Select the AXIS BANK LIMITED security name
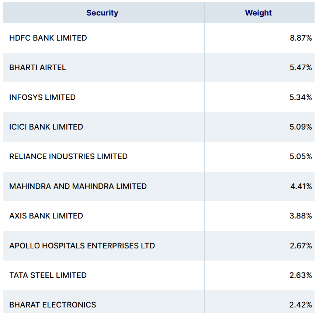Image resolution: width=319 pixels, height=313 pixels. point(46,216)
